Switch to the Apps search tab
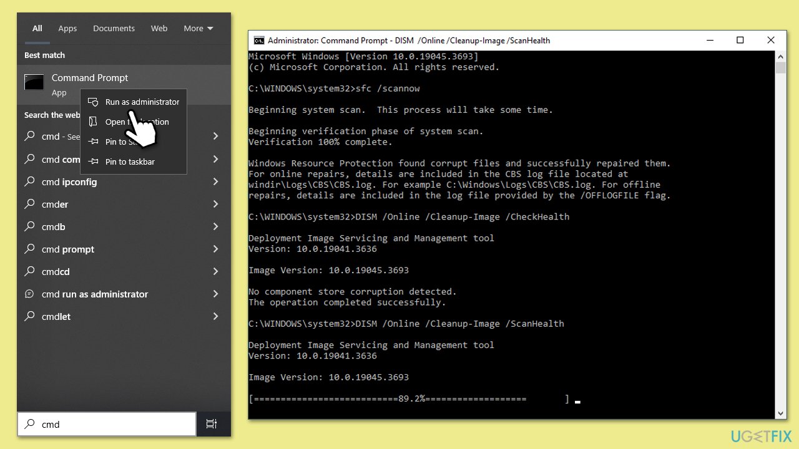This screenshot has height=449, width=799. coord(67,29)
